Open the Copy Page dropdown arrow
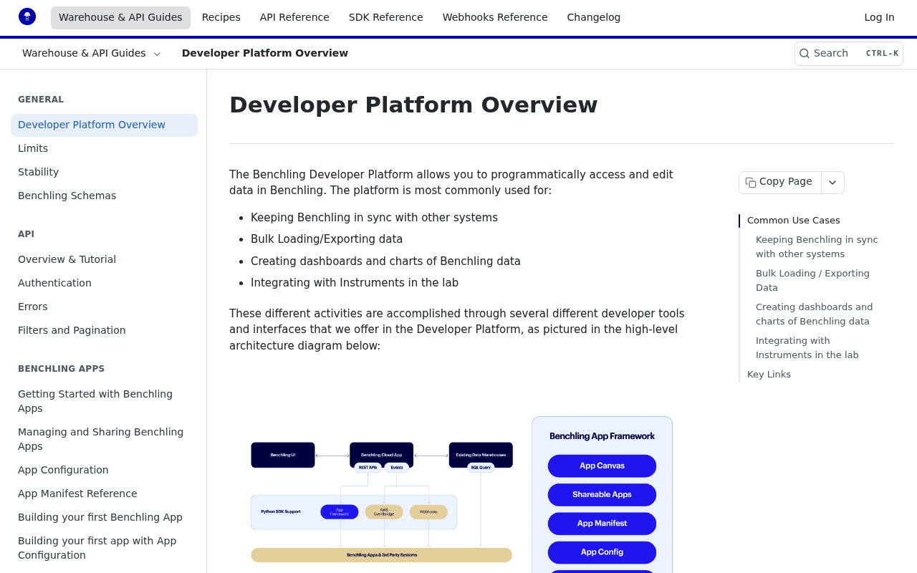 pos(832,183)
